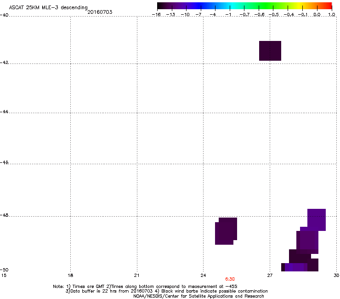This screenshot has width=340, height=299.
Task: Click the NOAA/NESDIS Center credit line
Action: 198,296
